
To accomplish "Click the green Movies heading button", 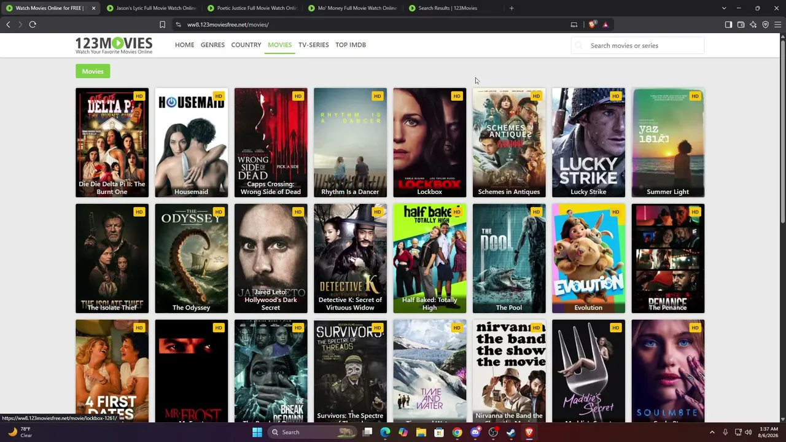I will [93, 71].
